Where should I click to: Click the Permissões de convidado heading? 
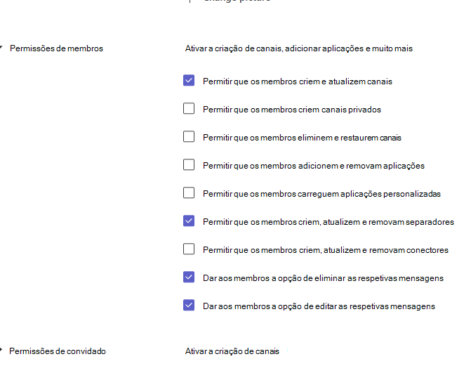pos(58,351)
